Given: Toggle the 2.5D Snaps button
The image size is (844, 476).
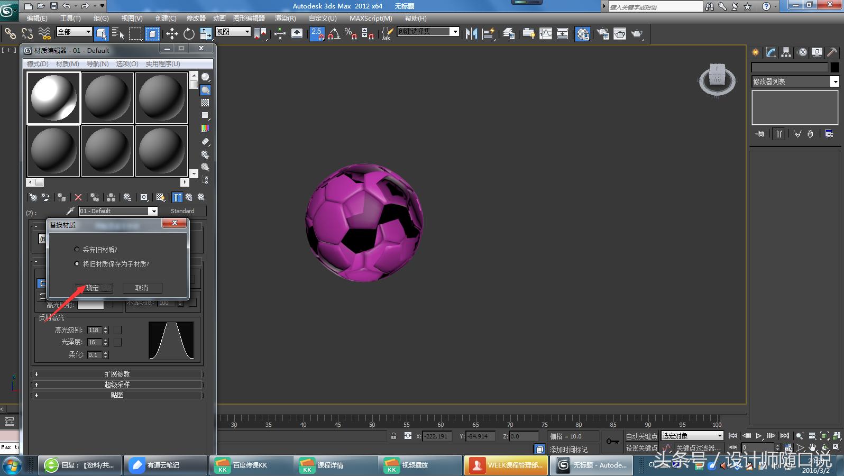Looking at the screenshot, I should (317, 34).
